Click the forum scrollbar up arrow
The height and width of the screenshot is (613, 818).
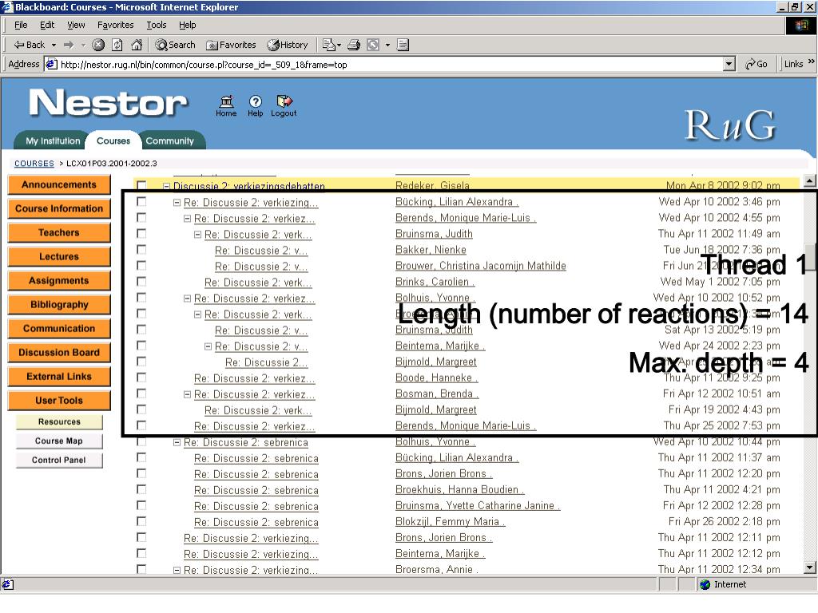point(809,181)
